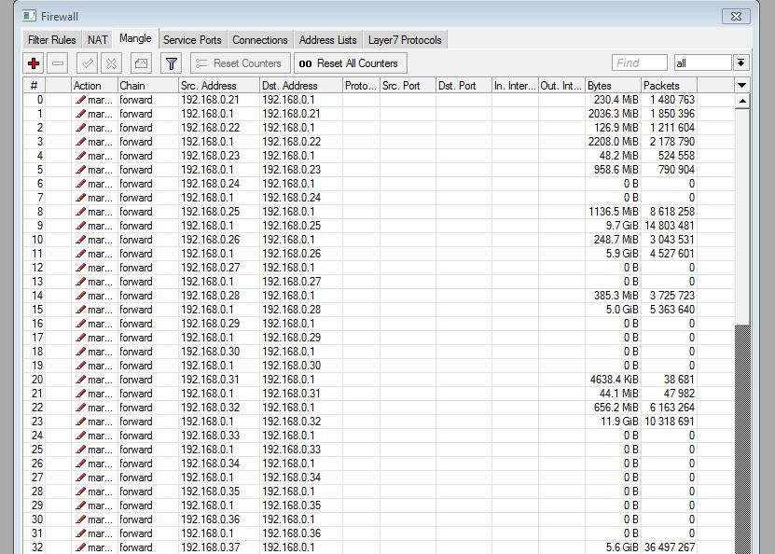Screen dimensions: 775x554
Task: Click Reset Counters button
Action: 241,63
